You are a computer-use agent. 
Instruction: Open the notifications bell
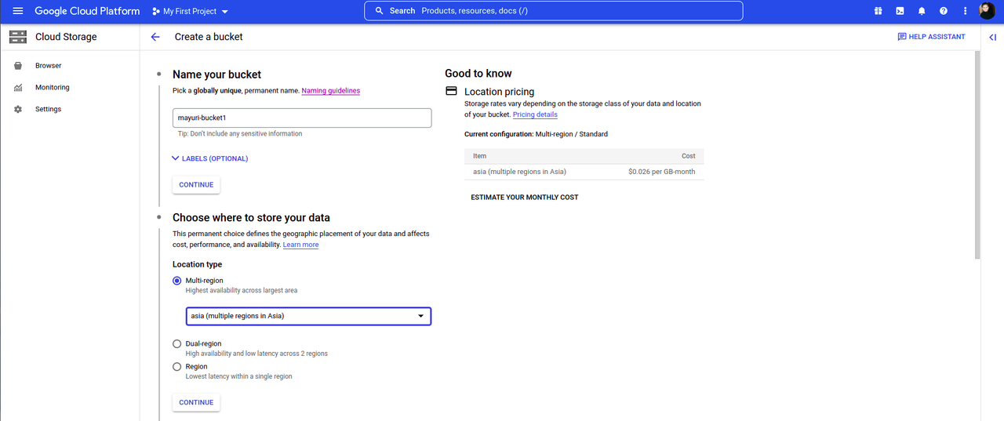922,11
